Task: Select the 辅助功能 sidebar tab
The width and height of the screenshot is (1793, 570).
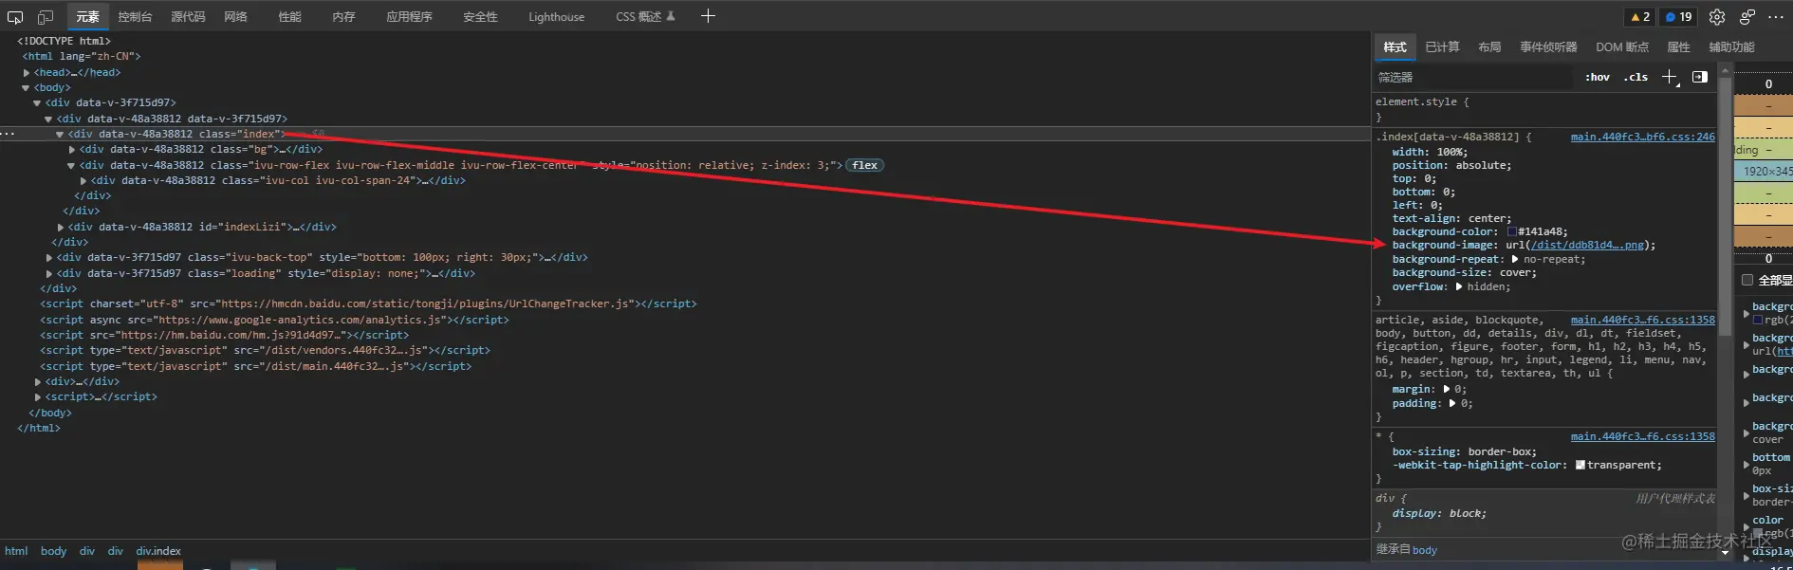Action: pyautogui.click(x=1731, y=46)
